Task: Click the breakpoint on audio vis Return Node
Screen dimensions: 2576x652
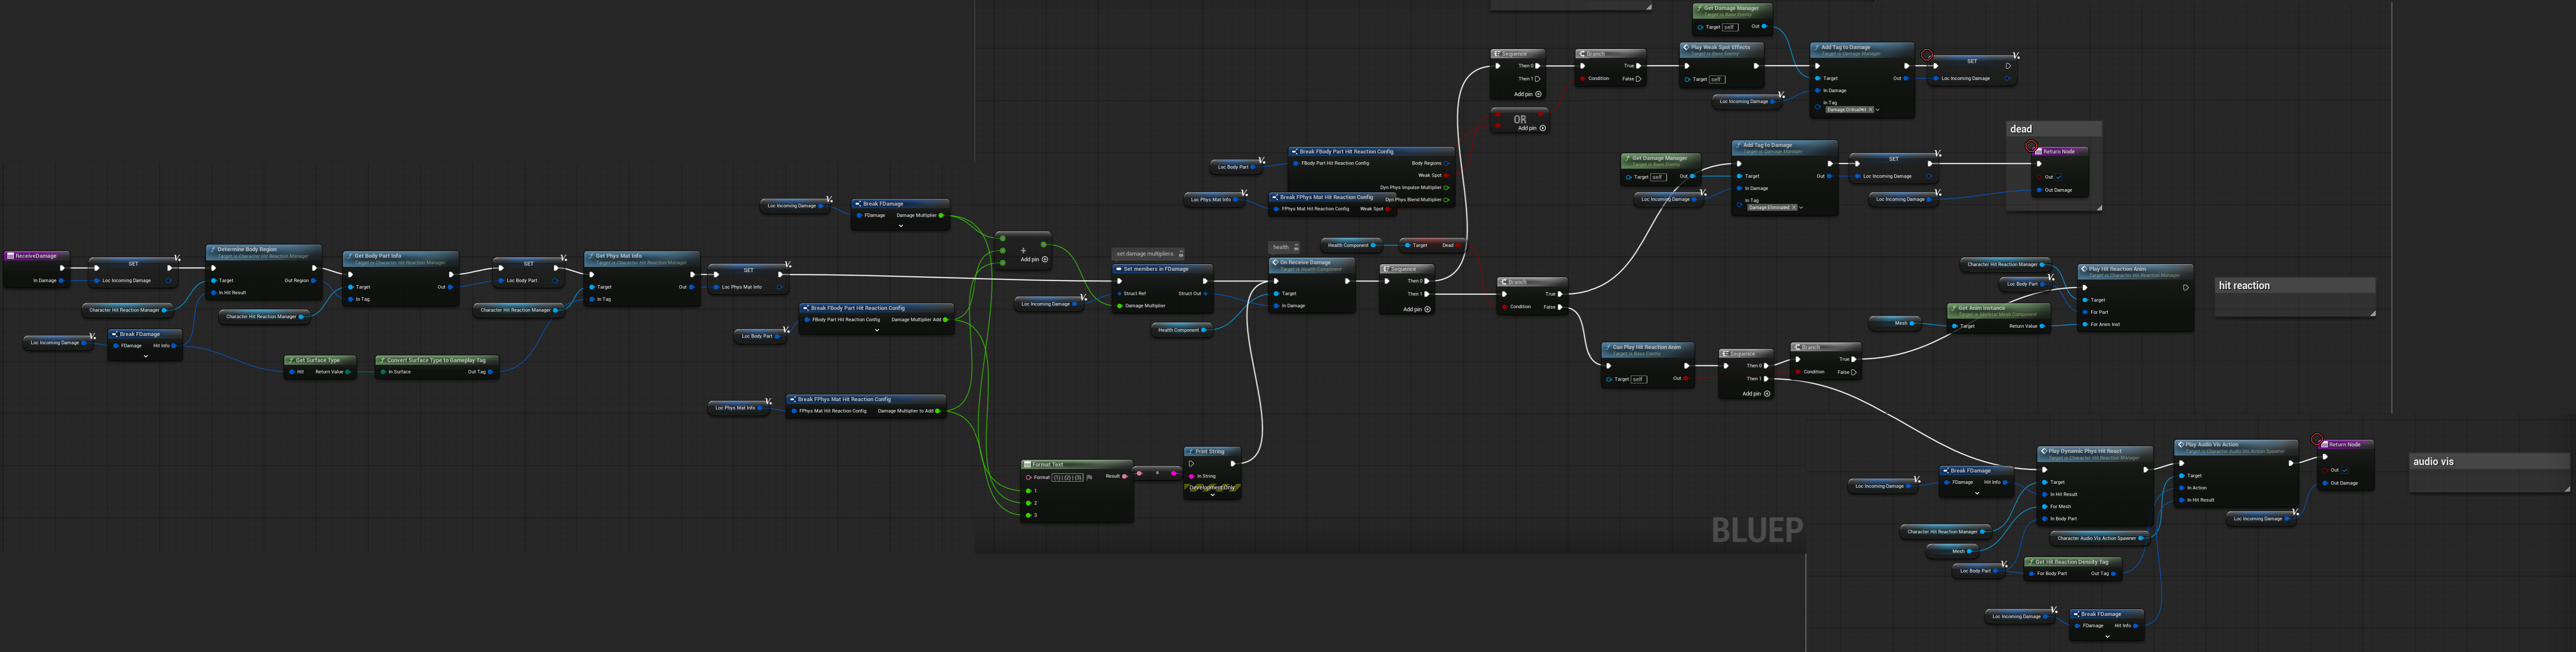Action: (2317, 439)
